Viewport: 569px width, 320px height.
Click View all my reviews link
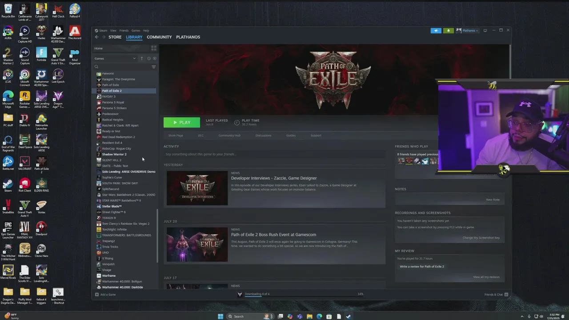coord(486,277)
